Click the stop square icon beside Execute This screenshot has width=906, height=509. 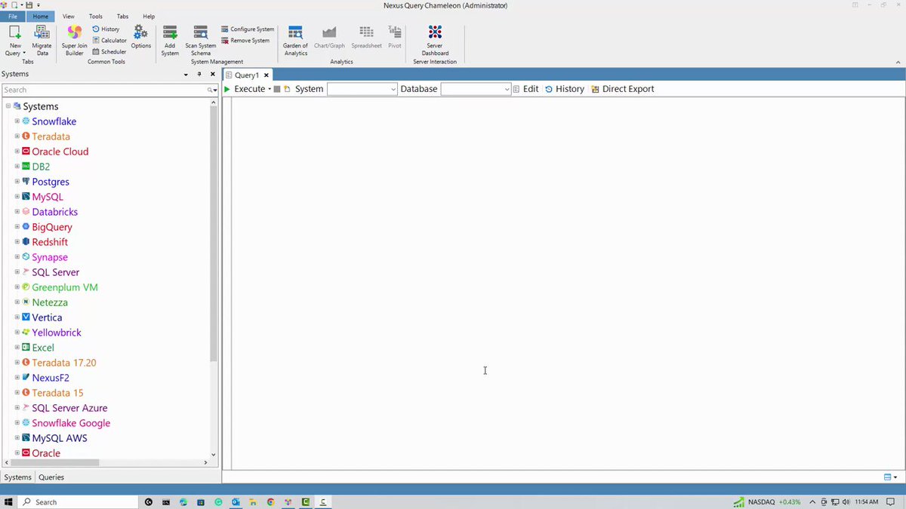[277, 89]
